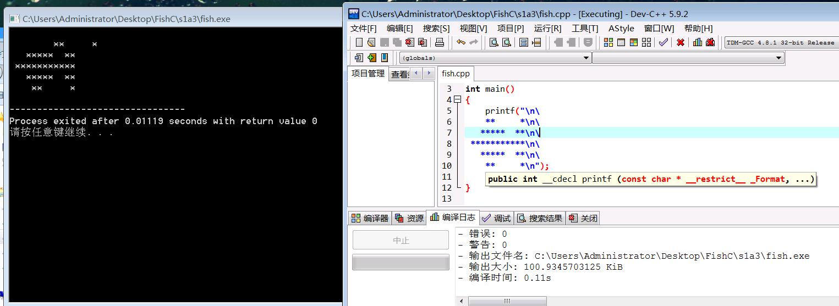
Task: Click the Insert icon on second toolbar
Action: click(x=359, y=58)
